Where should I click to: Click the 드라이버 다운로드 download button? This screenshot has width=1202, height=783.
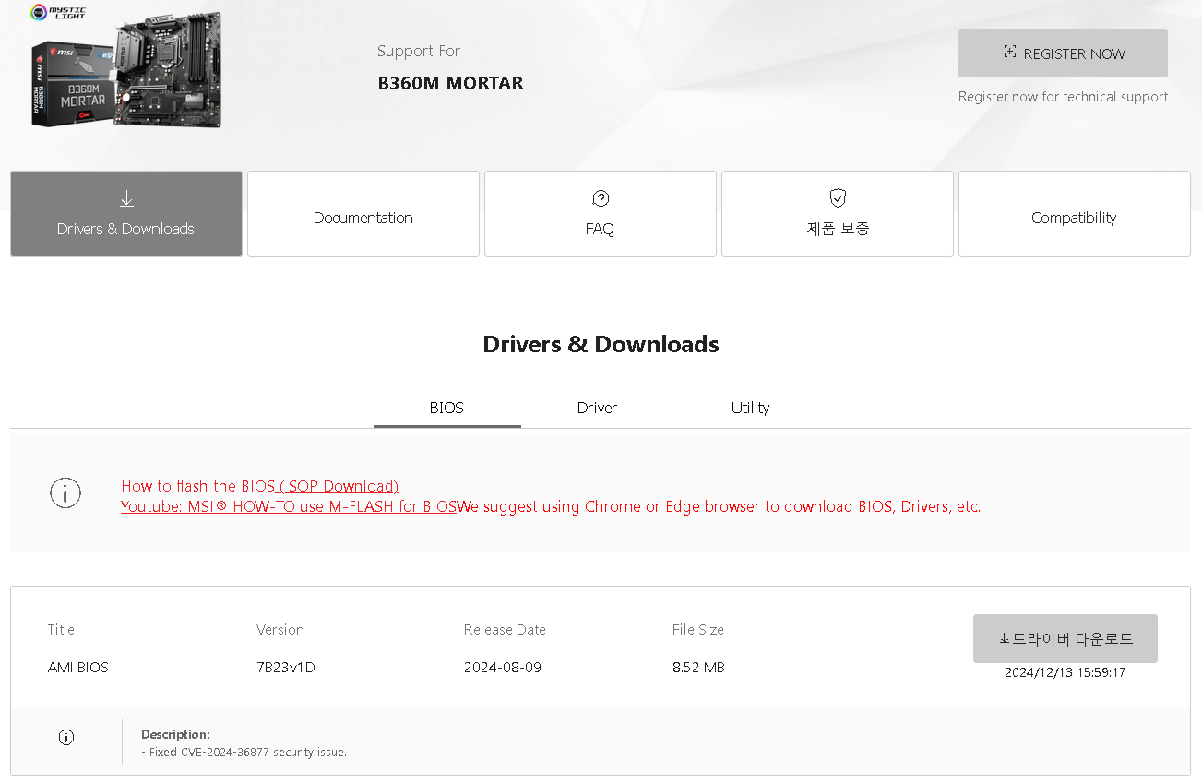[x=1065, y=638]
